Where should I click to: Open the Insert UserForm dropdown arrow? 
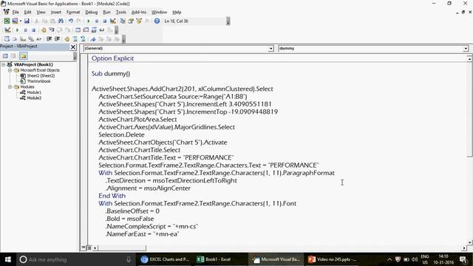click(x=20, y=21)
